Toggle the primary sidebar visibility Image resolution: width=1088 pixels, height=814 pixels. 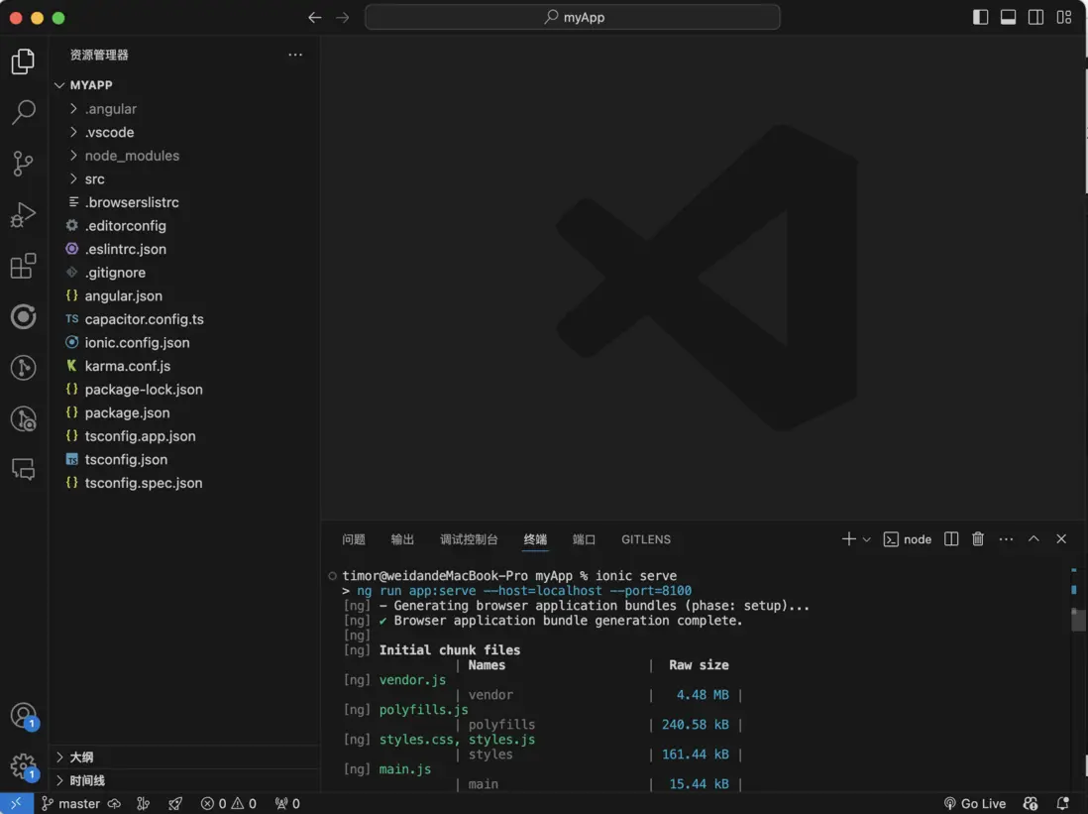click(980, 17)
